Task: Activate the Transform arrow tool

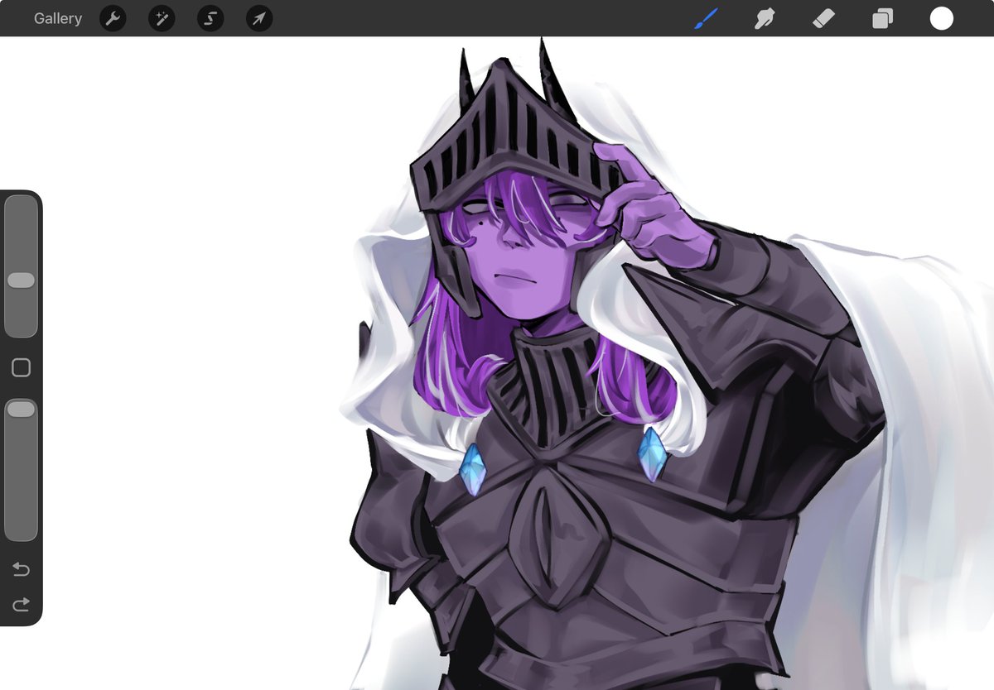Action: 259,18
